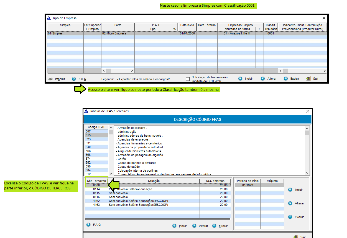Image resolution: width=347 pixels, height=238 pixels.
Task: Close the Tipo de Empresa window
Action: (x=324, y=18)
